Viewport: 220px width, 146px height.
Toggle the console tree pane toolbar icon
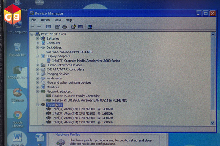(48, 27)
